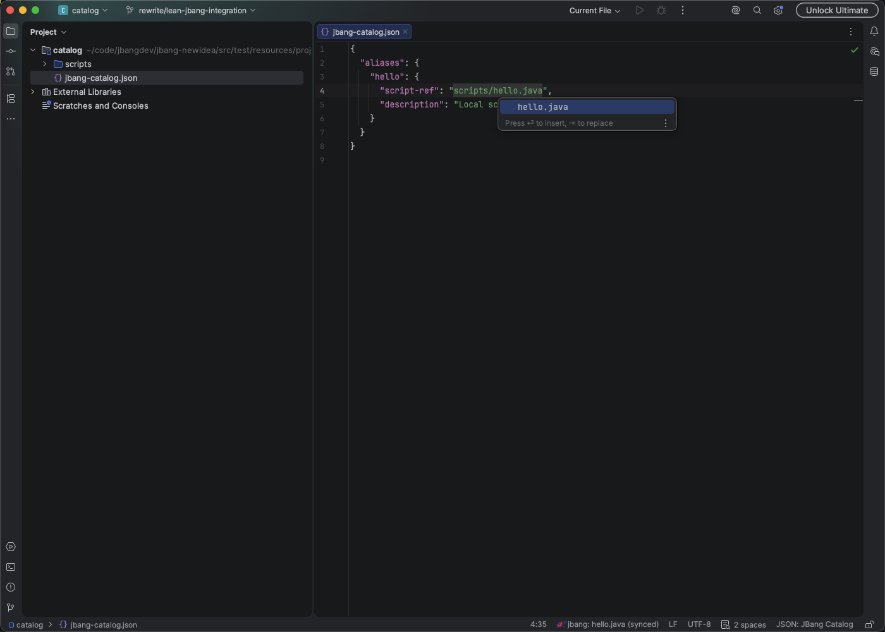885x632 pixels.
Task: Open the Commit tool window icon
Action: [x=11, y=51]
